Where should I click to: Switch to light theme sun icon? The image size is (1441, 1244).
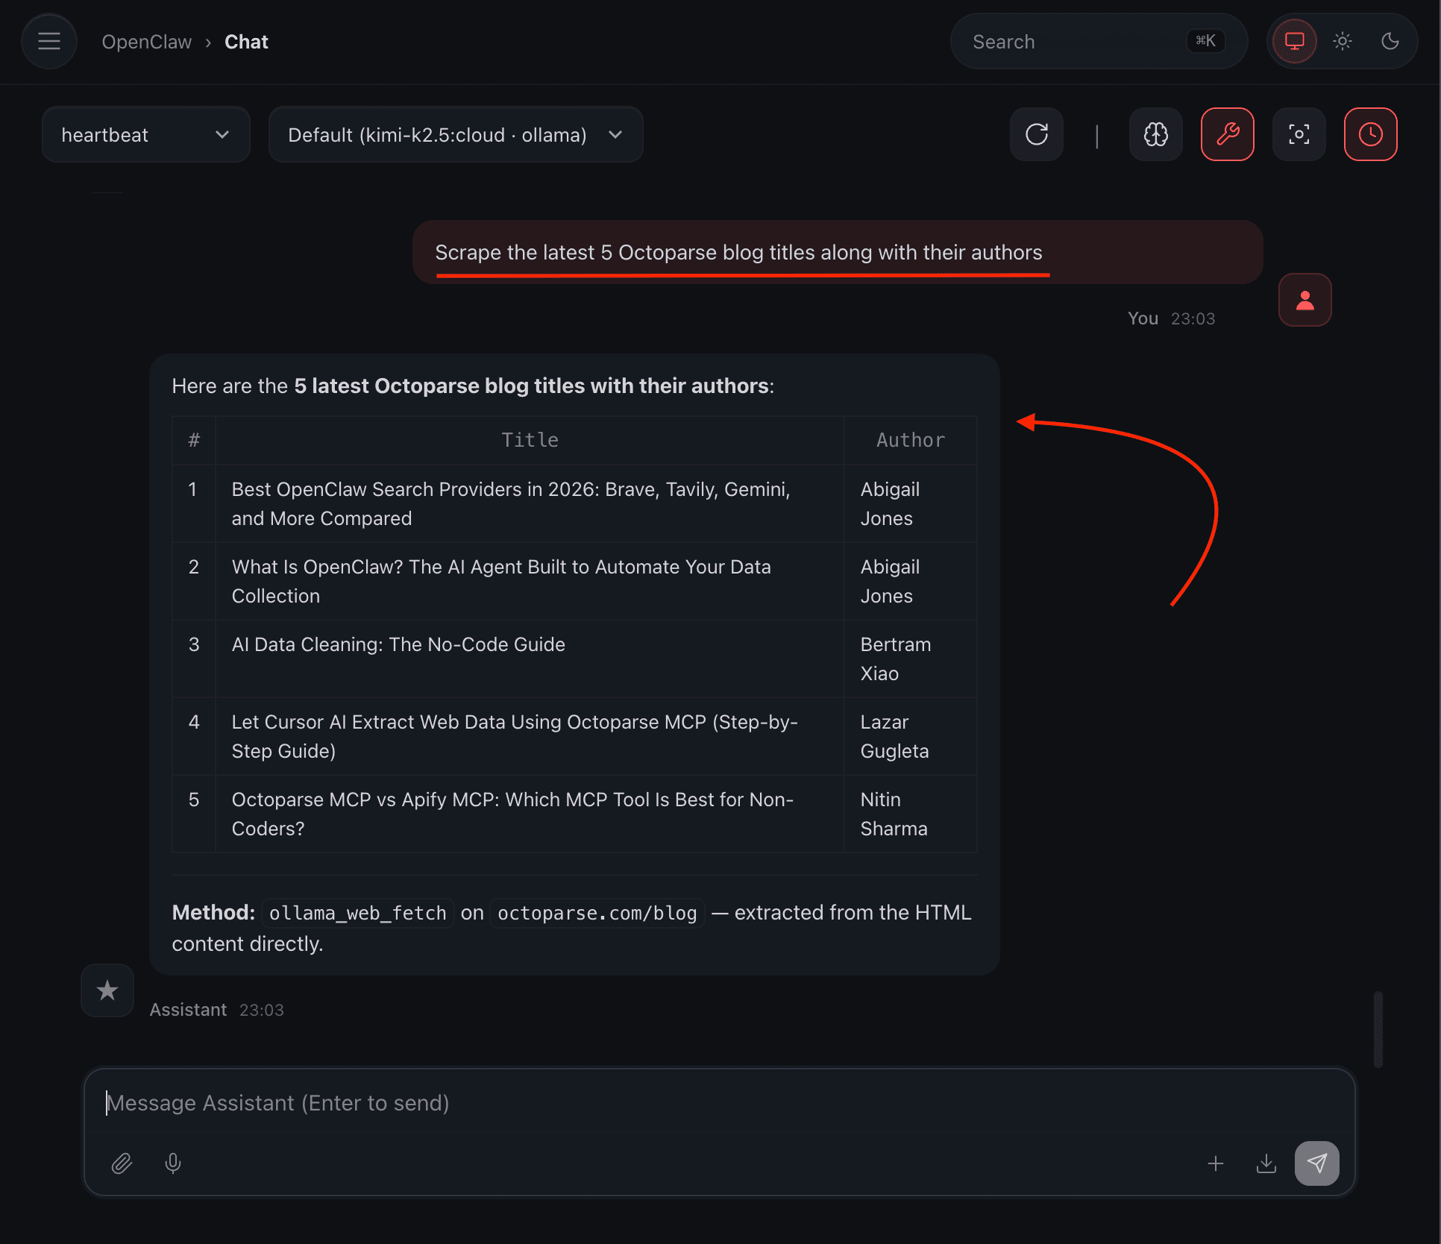(1343, 41)
